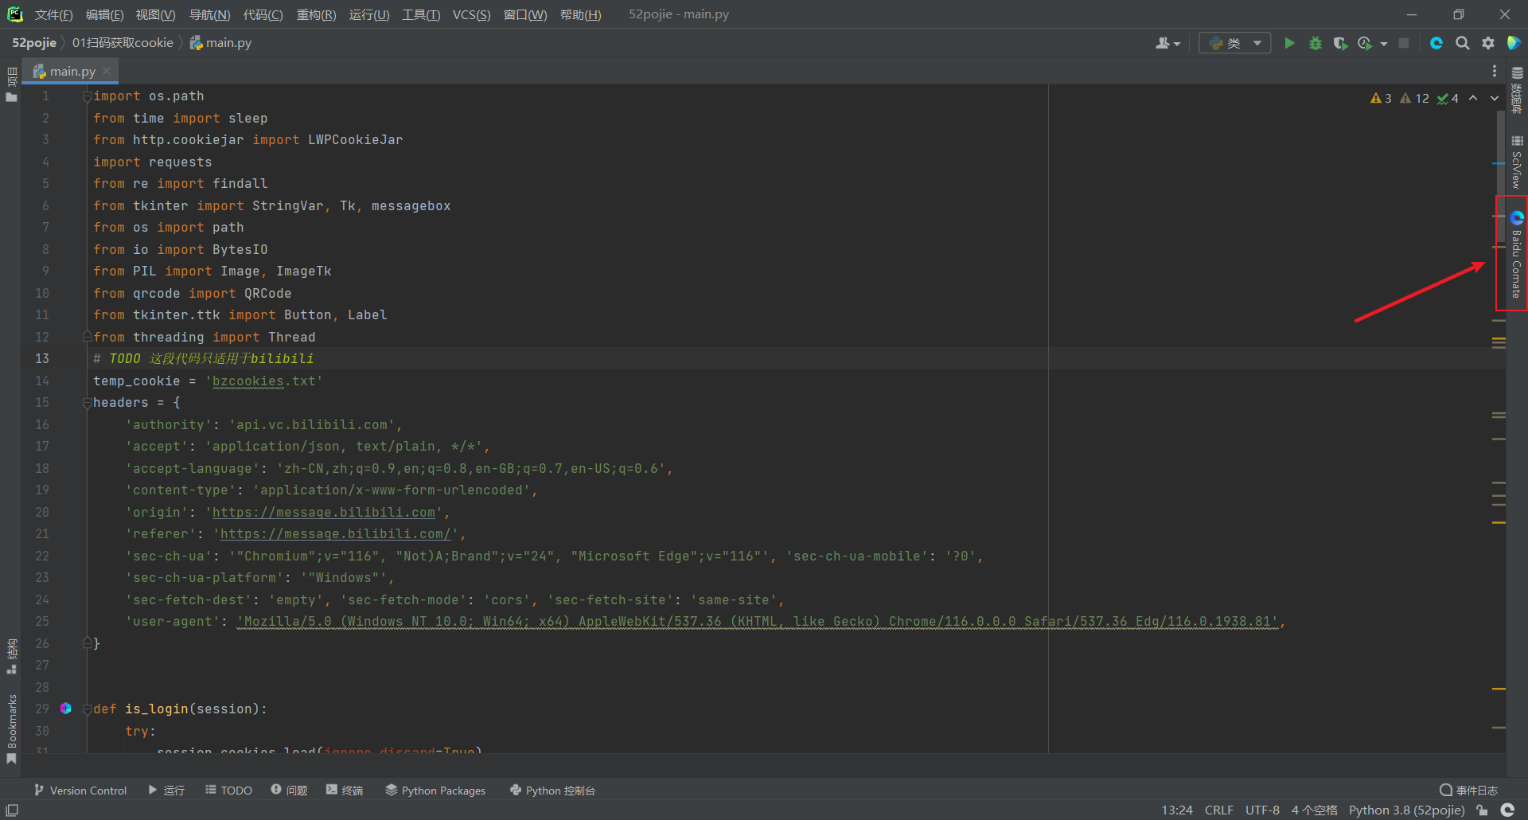Open the 帮助(H) menu
This screenshot has width=1528, height=820.
tap(580, 14)
